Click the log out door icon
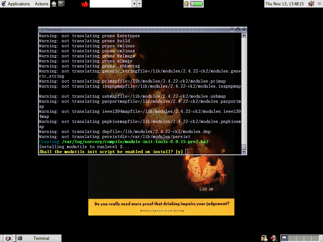This screenshot has width=323, height=242. [x=273, y=238]
